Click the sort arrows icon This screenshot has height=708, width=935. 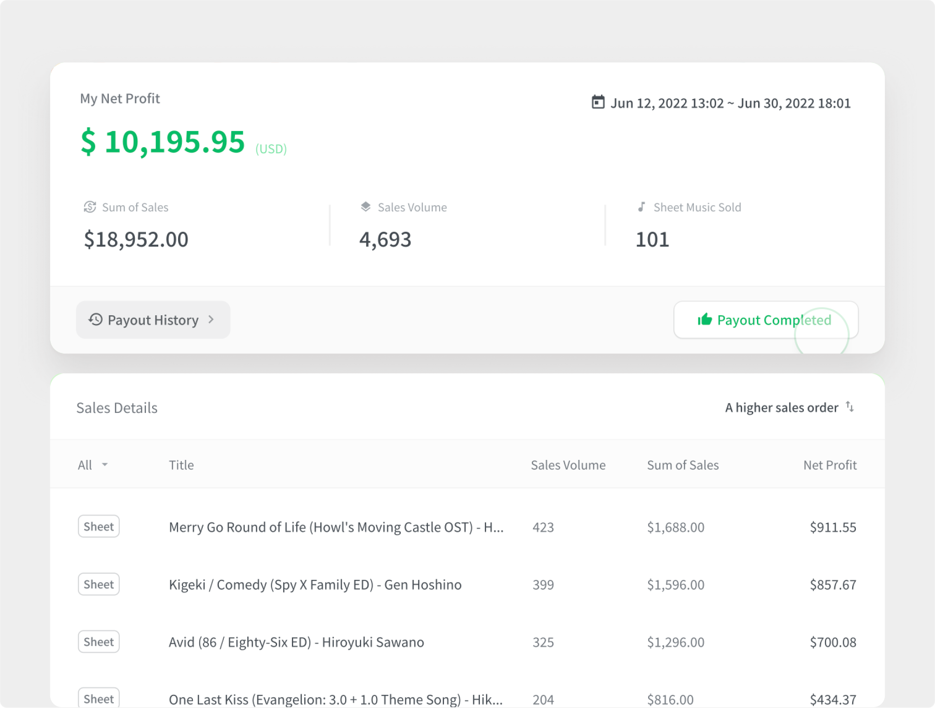coord(850,407)
